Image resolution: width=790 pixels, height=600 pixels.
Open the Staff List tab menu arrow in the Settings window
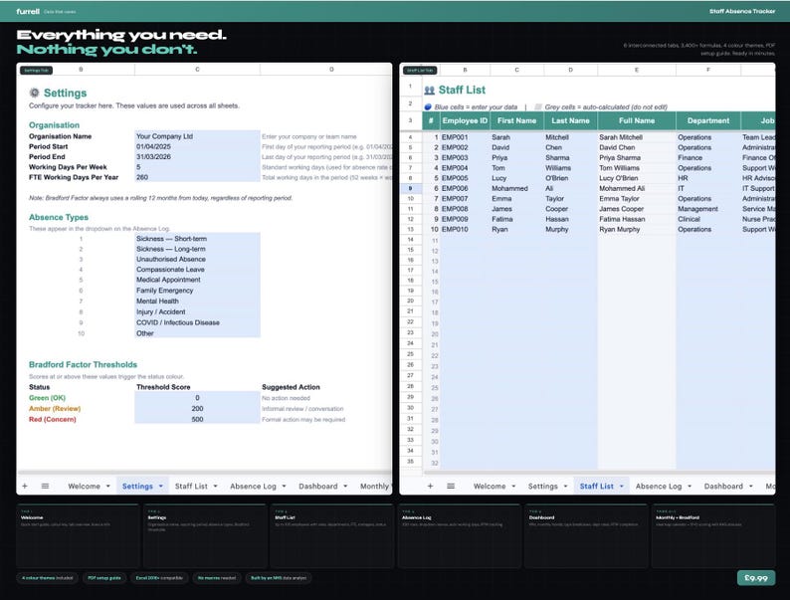point(215,487)
